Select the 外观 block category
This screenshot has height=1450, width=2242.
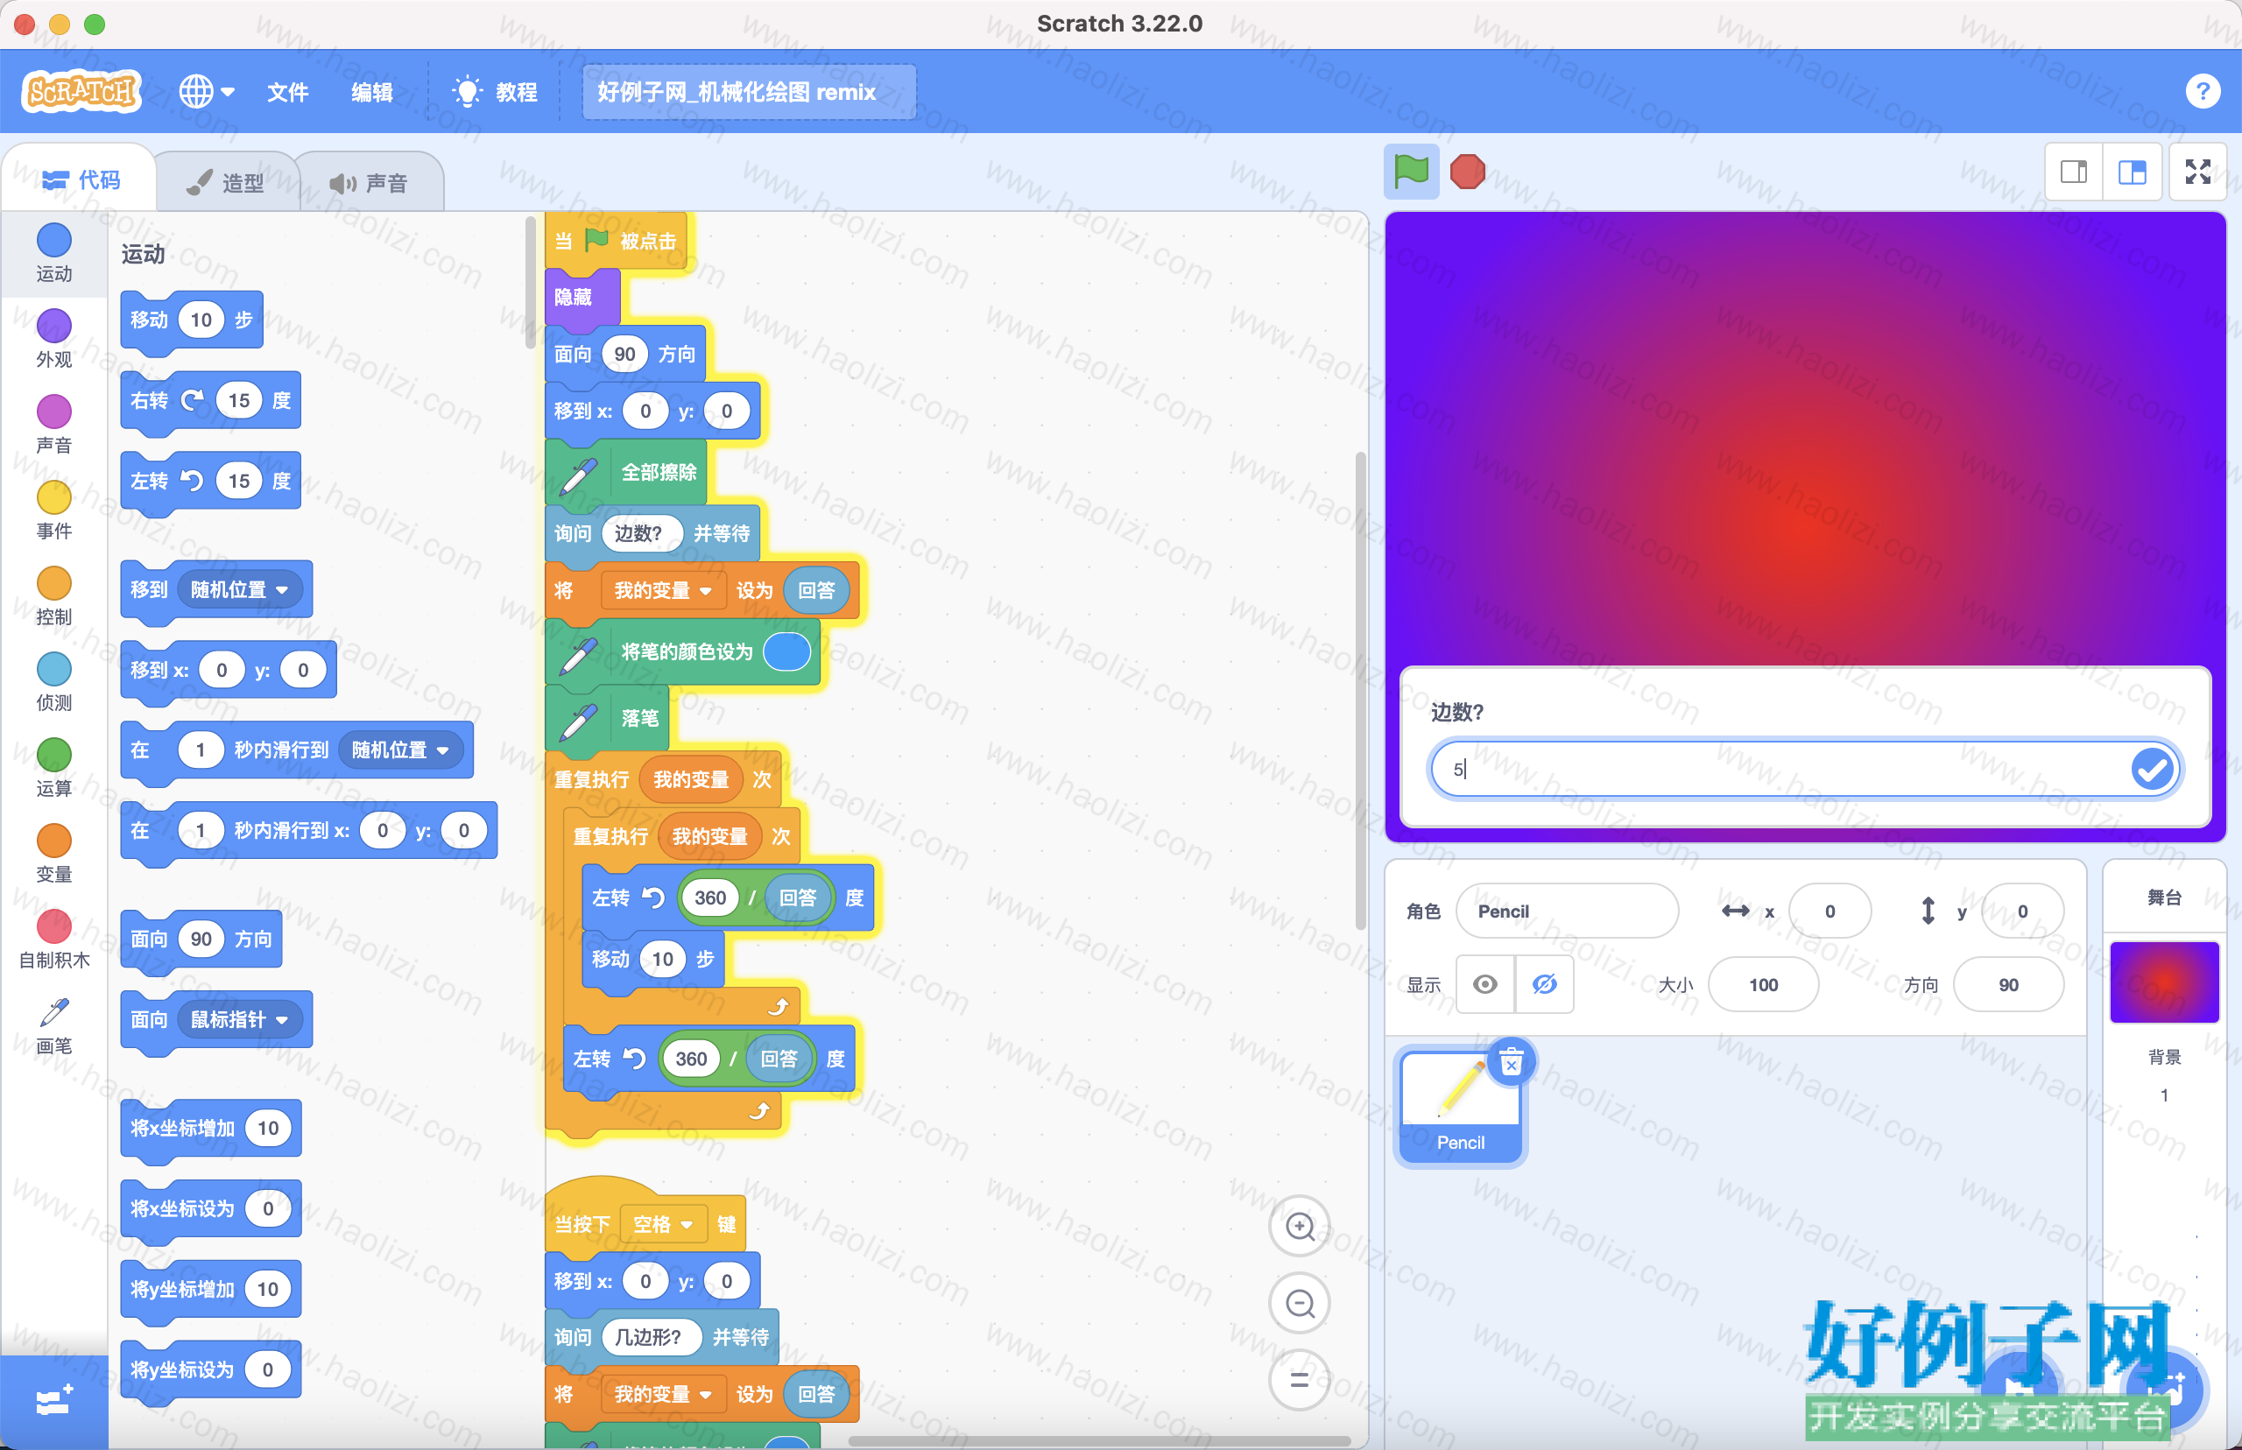[x=53, y=338]
